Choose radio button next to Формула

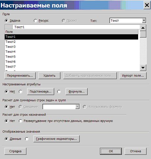[x=59, y=92]
